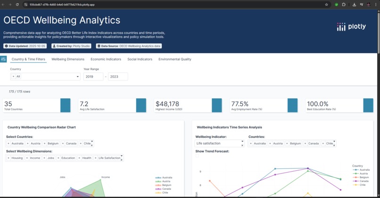Click the Plotly logo
Screen dimensions: 380x198
[x=351, y=27]
